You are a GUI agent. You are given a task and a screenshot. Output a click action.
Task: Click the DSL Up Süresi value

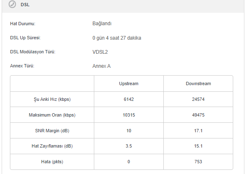120,38
